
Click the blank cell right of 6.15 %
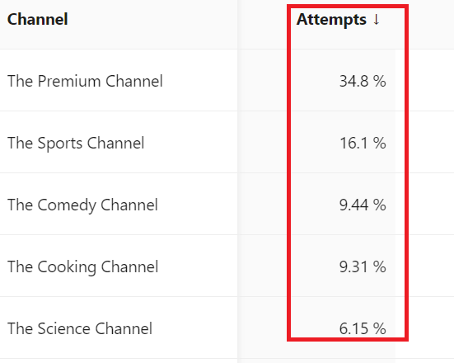[431, 328]
